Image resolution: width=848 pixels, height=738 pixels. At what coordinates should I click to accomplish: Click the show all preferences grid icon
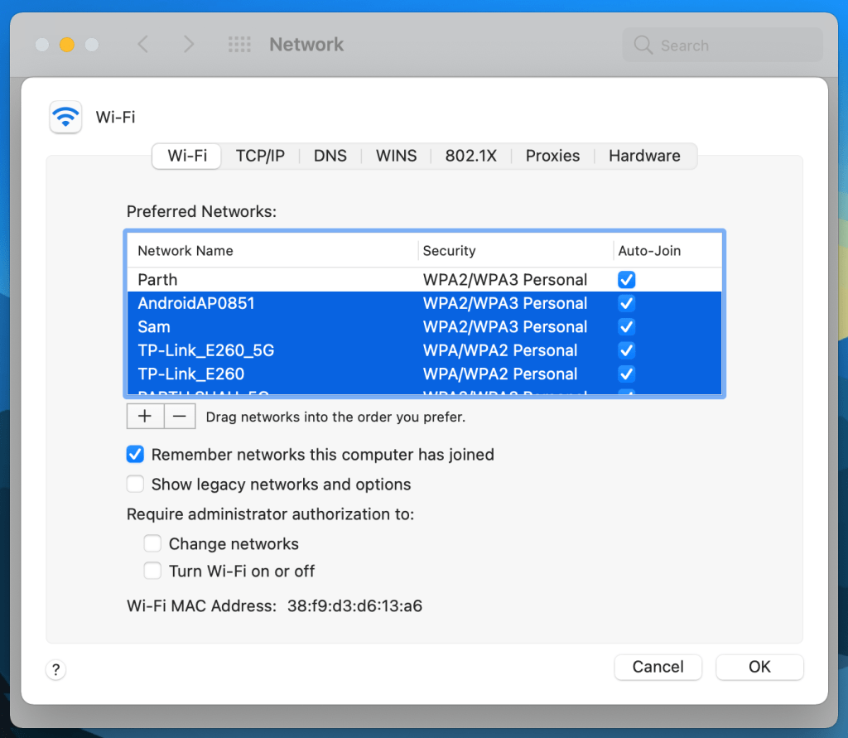(x=239, y=45)
